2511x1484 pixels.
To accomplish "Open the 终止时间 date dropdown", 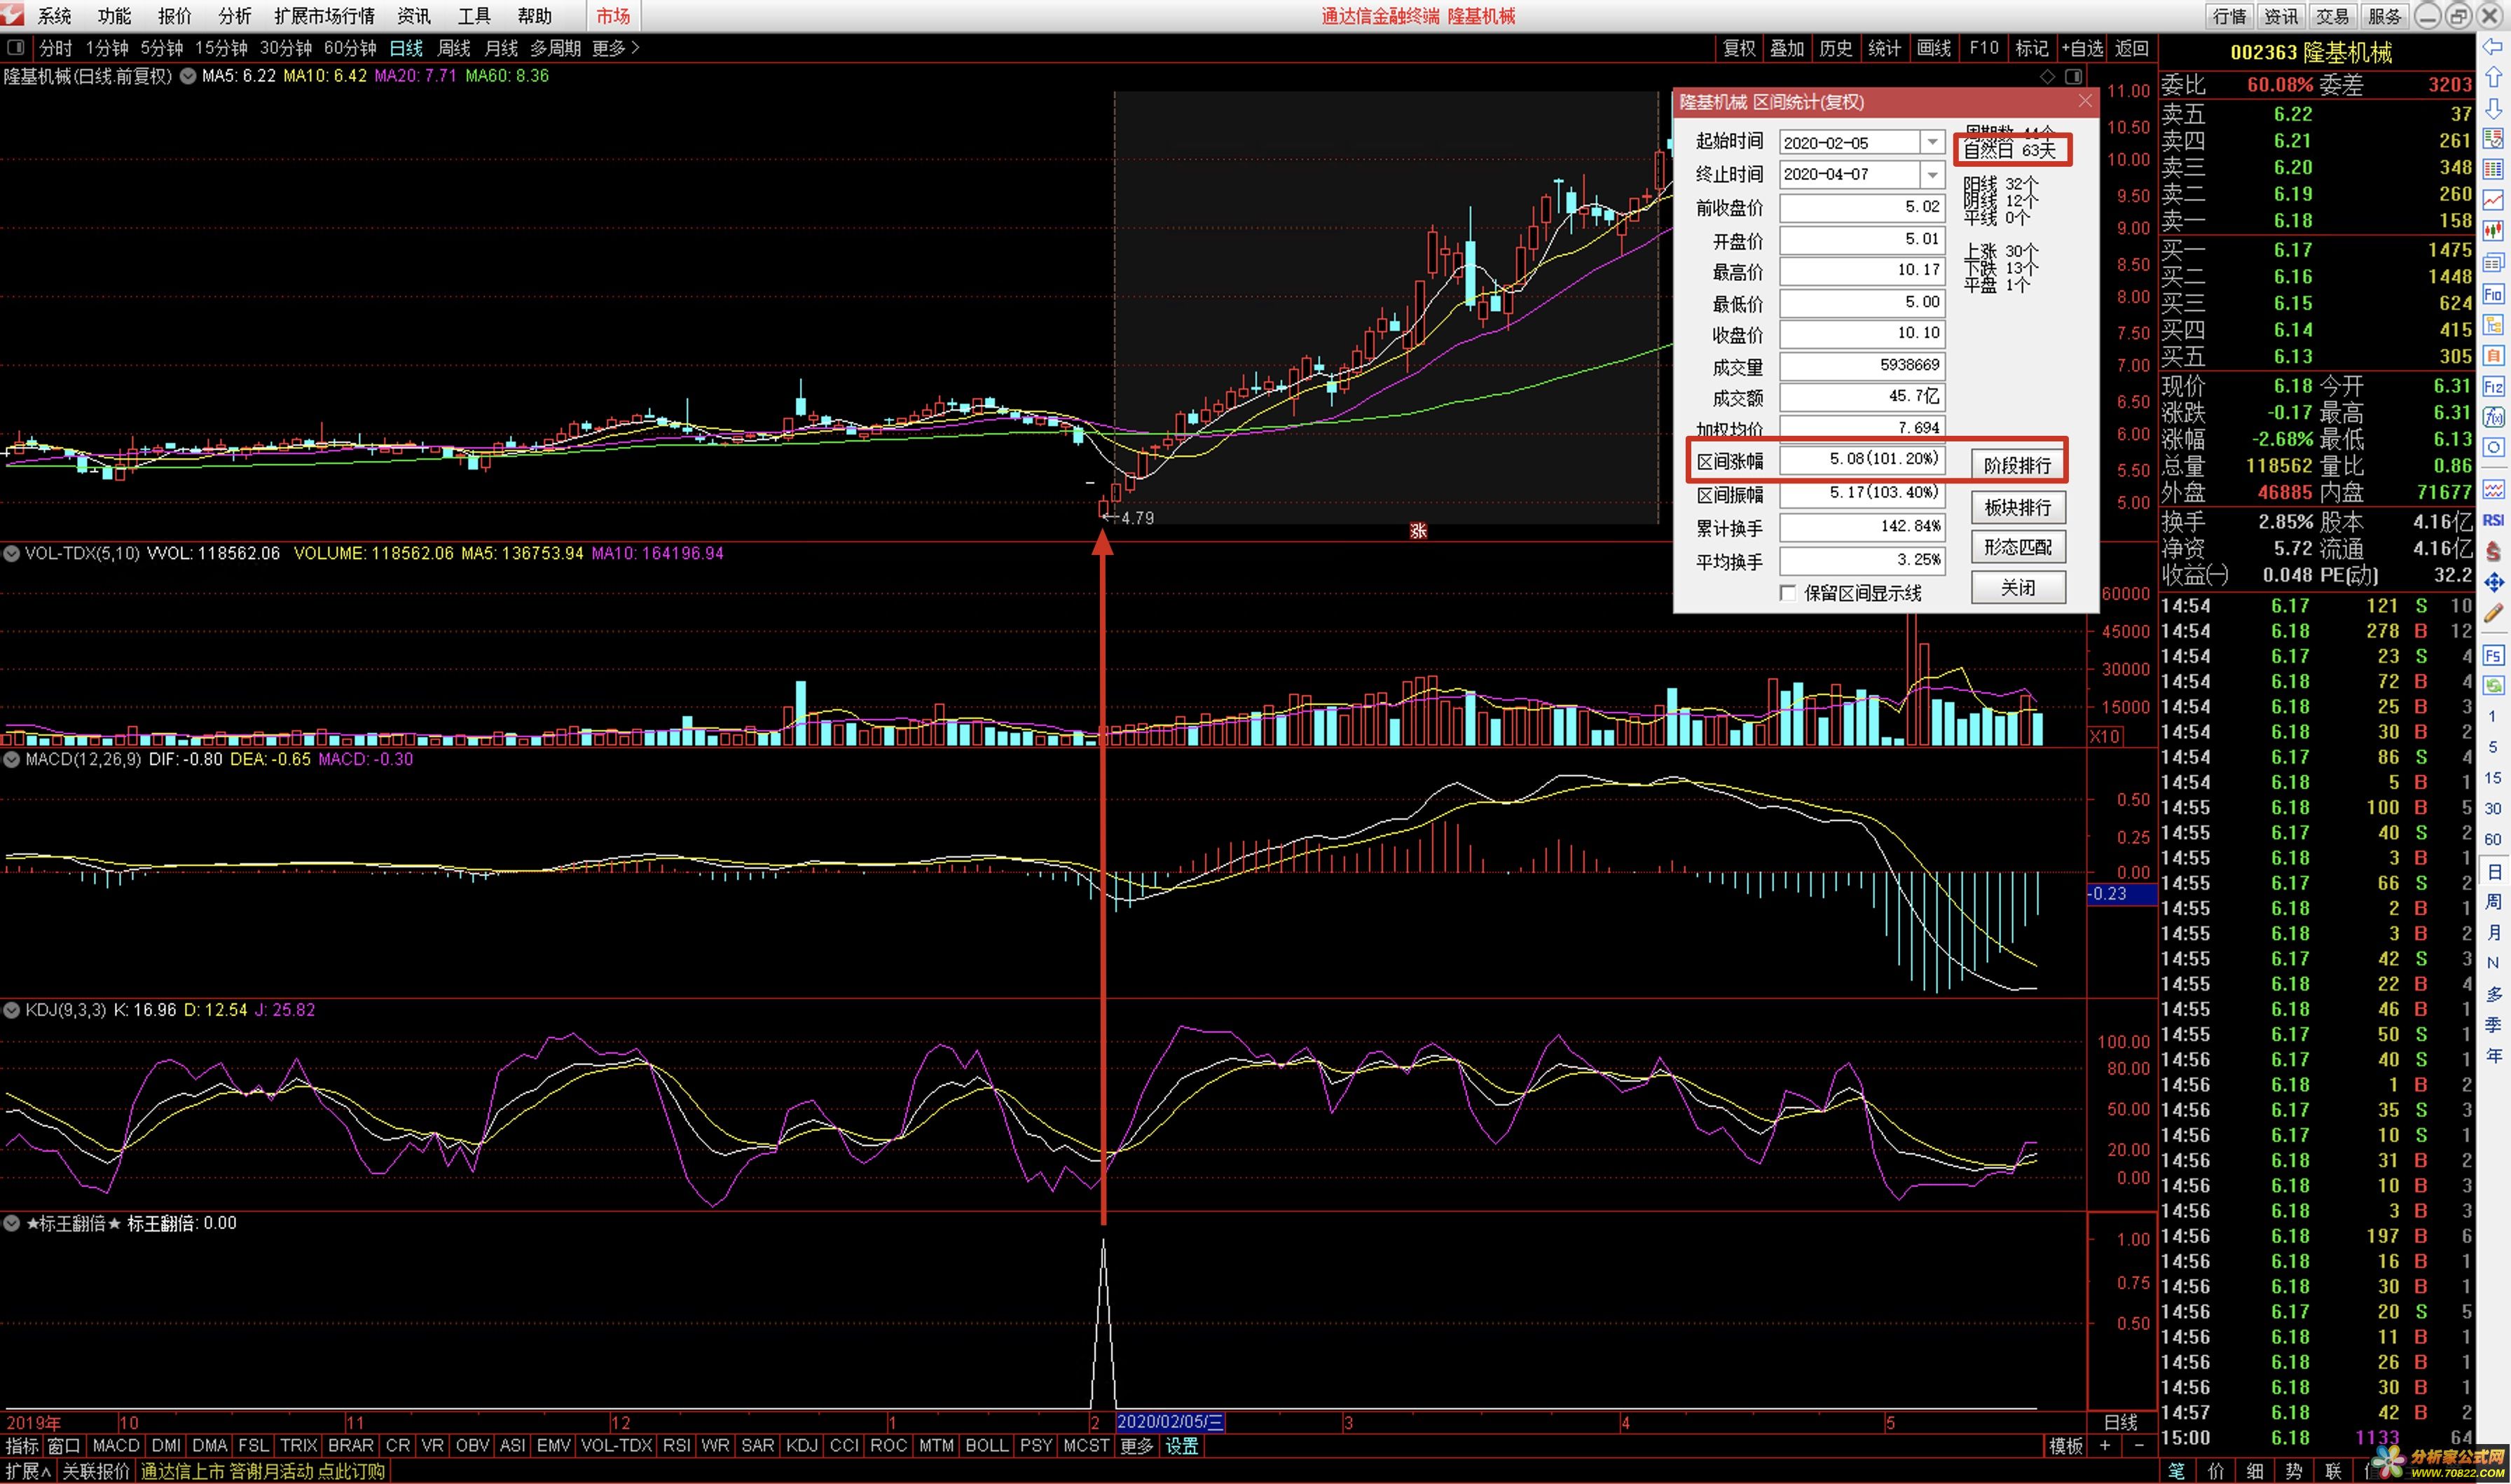I will click(x=1933, y=174).
